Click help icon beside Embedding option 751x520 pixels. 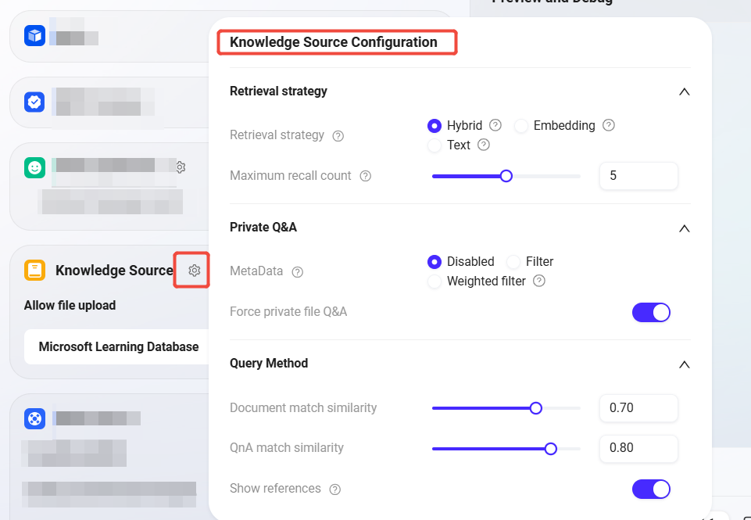tap(609, 125)
